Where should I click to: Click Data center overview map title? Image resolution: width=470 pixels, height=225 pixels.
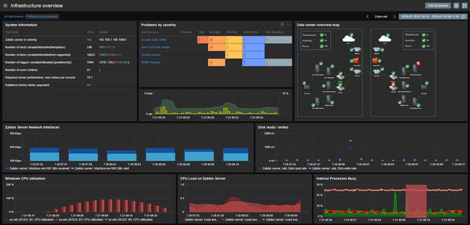pyautogui.click(x=318, y=25)
